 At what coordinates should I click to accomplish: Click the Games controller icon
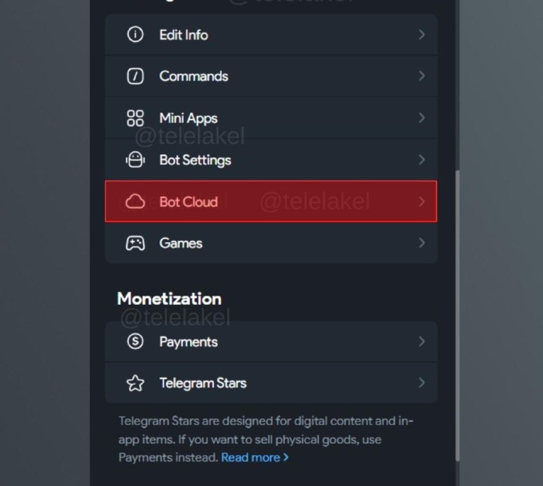(x=136, y=243)
